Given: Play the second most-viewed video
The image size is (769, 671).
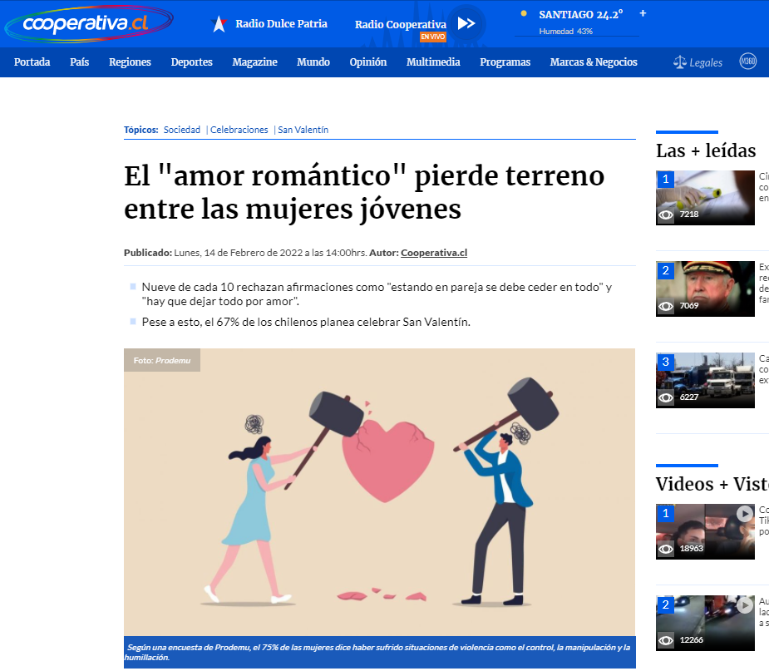Looking at the screenshot, I should coord(705,622).
